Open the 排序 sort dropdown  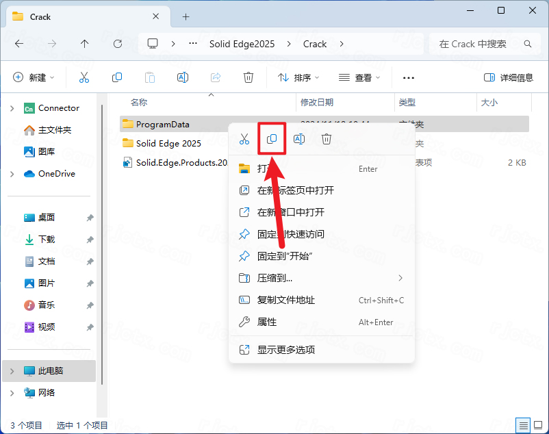coord(298,77)
